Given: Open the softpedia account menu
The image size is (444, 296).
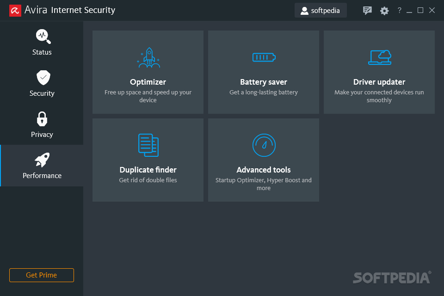Looking at the screenshot, I should click(x=321, y=10).
